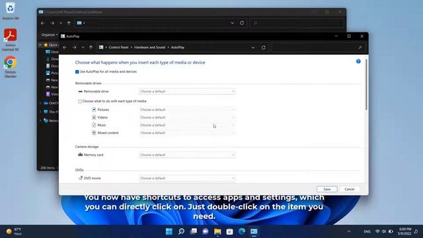Click the search magnifier in the AutoPlay window

coord(360,48)
